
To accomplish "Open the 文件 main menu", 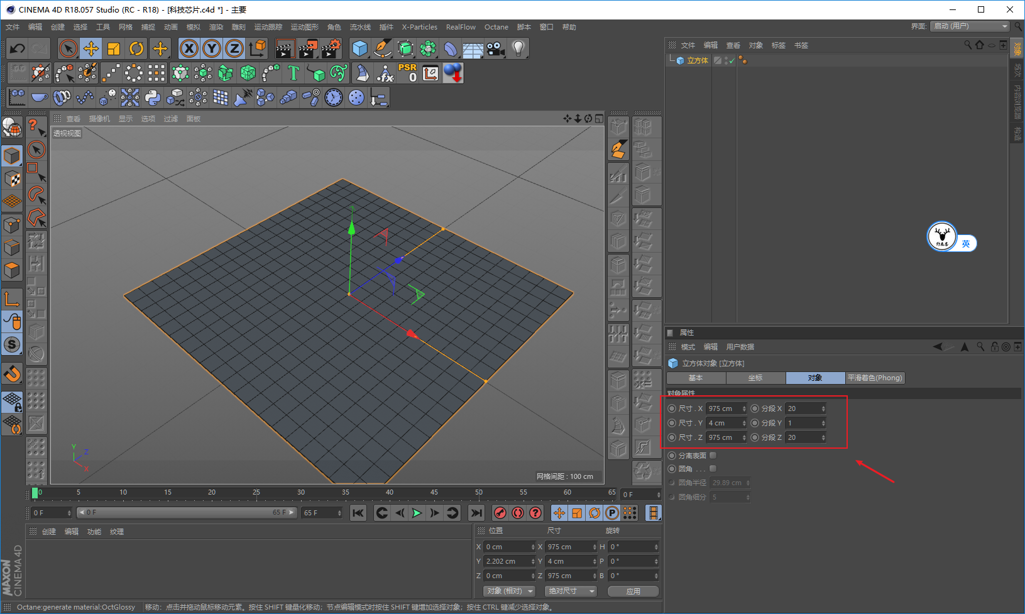I will 13,27.
